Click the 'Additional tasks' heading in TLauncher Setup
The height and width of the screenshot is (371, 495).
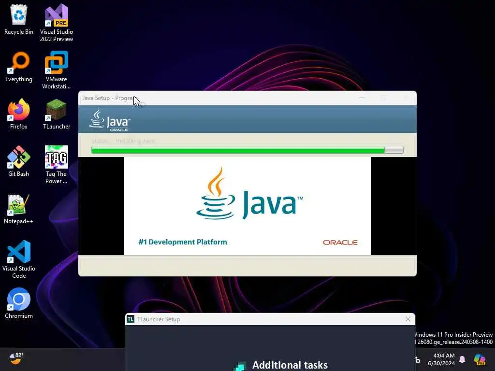[290, 365]
